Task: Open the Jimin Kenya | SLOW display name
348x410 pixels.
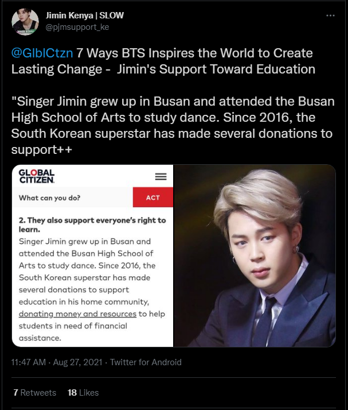Action: tap(85, 16)
